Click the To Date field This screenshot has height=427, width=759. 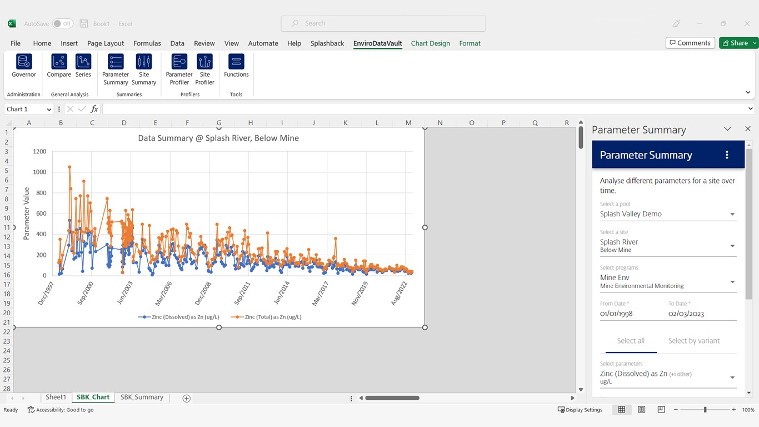702,314
